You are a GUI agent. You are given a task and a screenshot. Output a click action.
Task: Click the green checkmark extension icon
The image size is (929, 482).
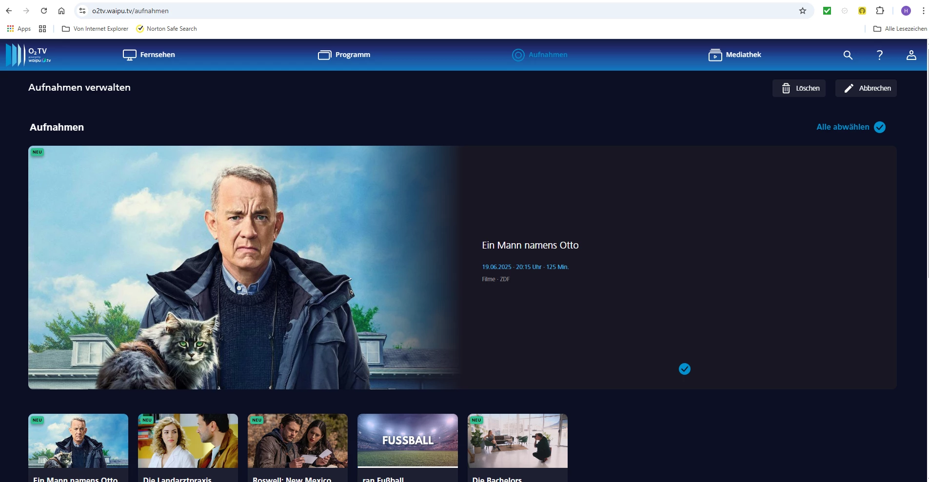point(827,11)
